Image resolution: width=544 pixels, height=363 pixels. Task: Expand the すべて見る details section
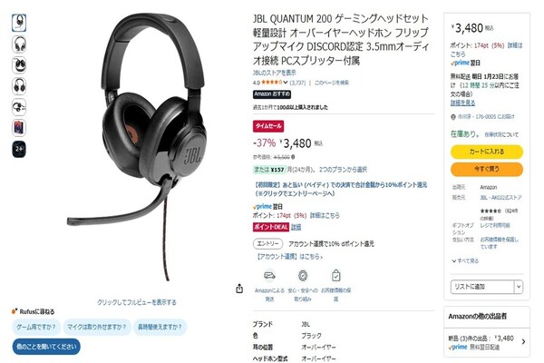tap(465, 260)
